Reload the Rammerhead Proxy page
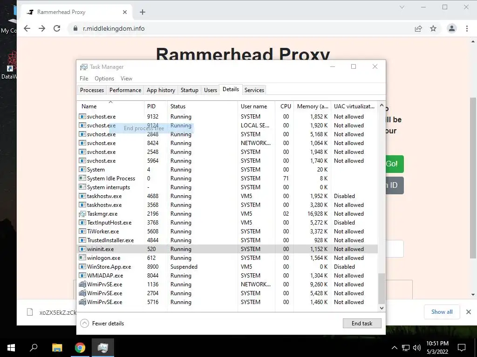Viewport: 477px width, 357px height. click(x=57, y=28)
